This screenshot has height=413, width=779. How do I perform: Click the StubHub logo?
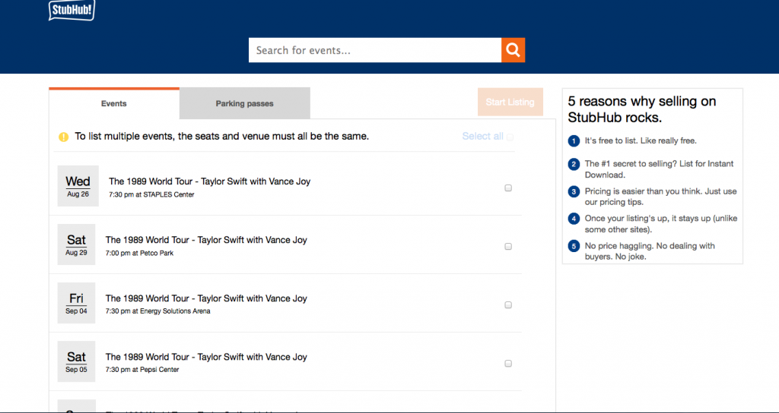click(x=72, y=10)
